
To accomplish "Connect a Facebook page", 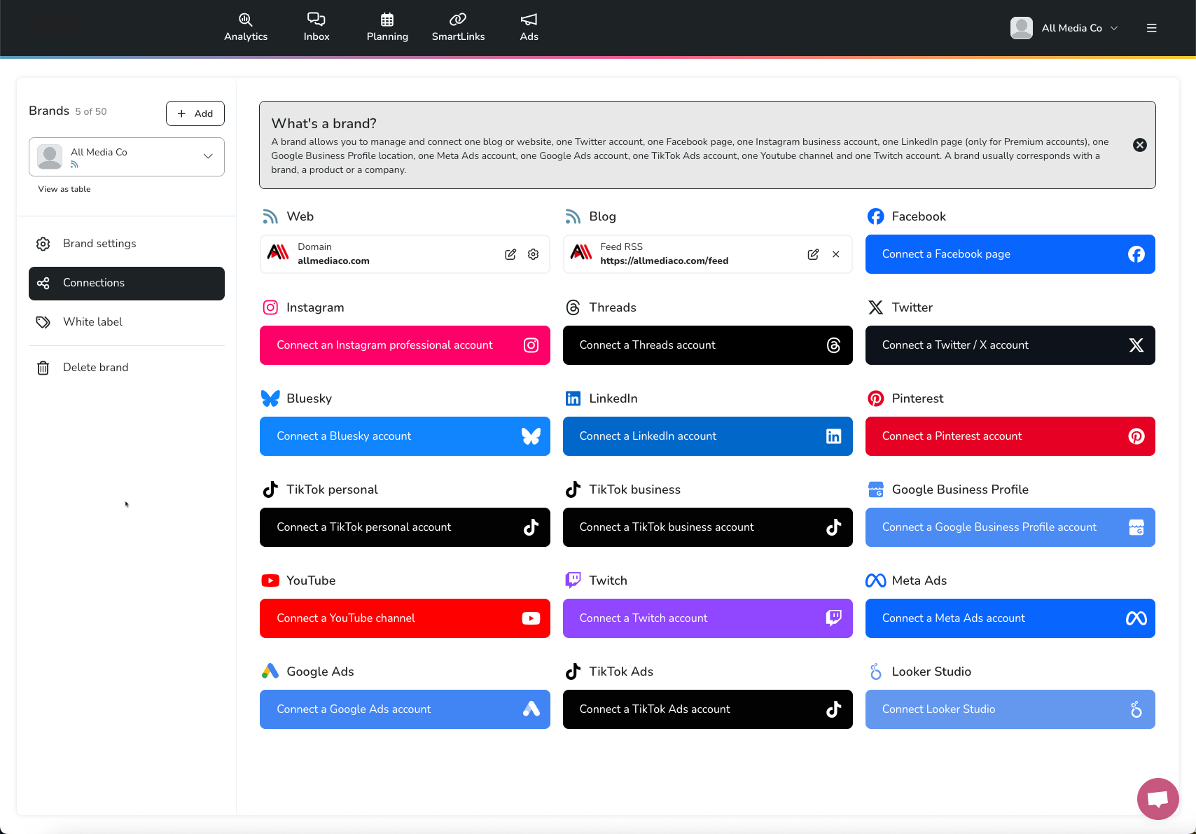I will pyautogui.click(x=1010, y=254).
